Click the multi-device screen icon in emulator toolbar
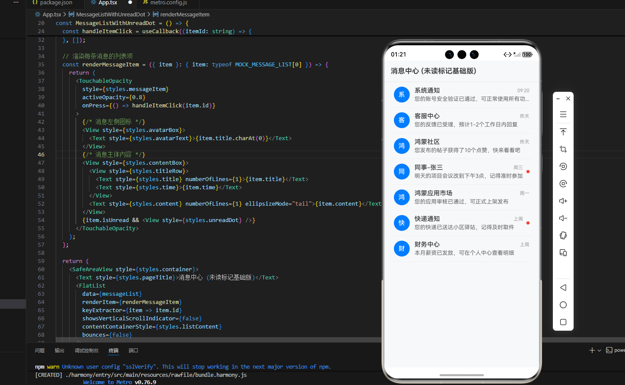625x385 pixels. click(563, 253)
